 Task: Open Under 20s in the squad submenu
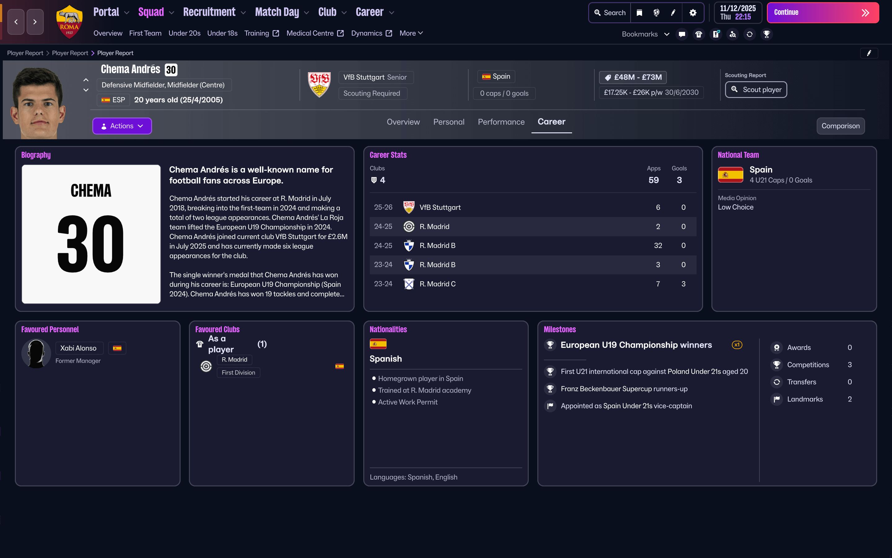[184, 33]
